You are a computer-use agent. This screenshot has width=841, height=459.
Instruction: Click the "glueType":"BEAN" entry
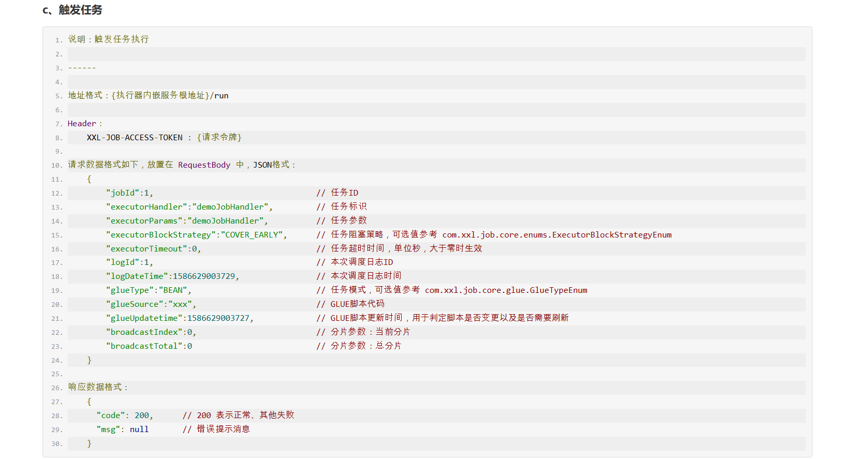149,290
